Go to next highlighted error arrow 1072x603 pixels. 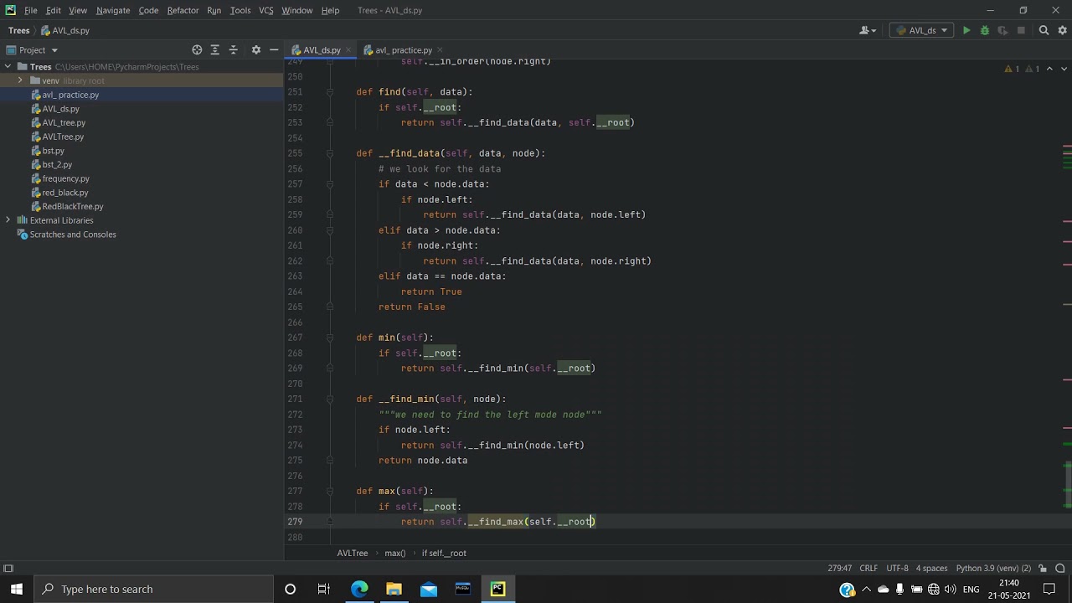click(1063, 69)
